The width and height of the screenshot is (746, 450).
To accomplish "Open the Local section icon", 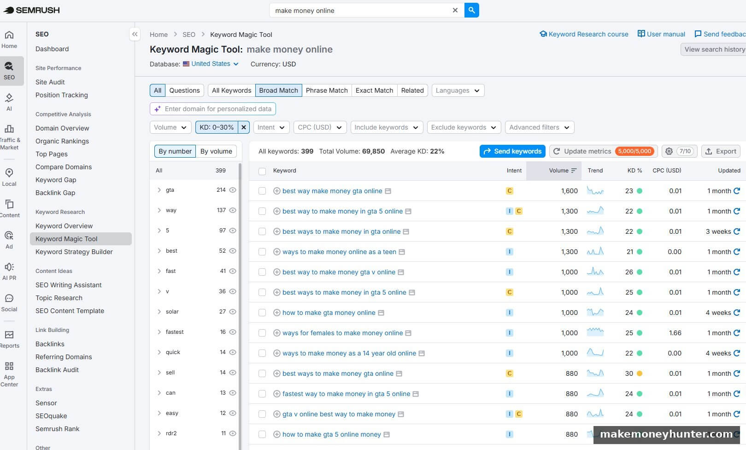I will 9,173.
